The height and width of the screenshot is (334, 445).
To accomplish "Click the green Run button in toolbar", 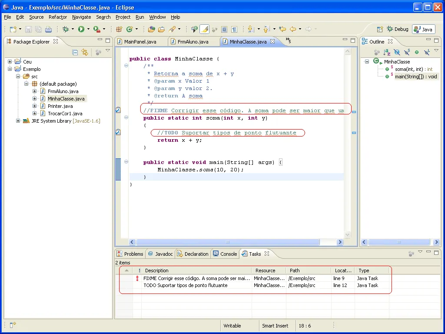I will [81, 29].
